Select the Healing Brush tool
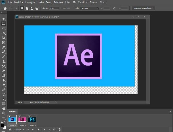 (x=3, y=52)
